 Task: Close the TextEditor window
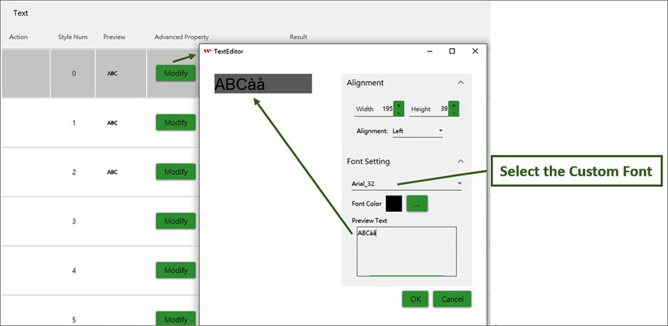click(475, 51)
